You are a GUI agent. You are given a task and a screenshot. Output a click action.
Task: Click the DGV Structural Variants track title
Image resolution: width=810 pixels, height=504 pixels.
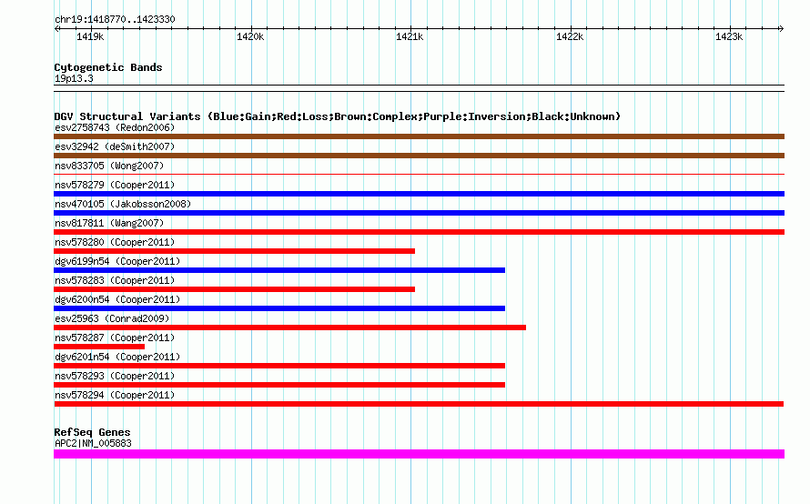point(338,116)
